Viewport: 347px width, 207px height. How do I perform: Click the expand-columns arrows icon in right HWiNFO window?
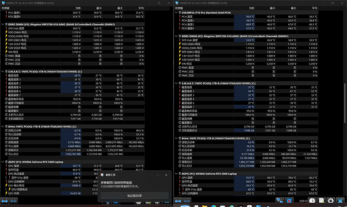click(x=178, y=201)
